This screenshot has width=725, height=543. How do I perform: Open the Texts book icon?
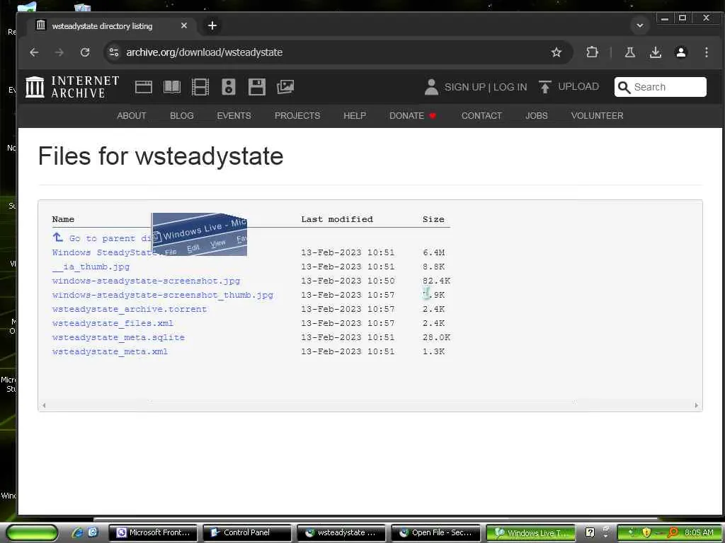(172, 87)
